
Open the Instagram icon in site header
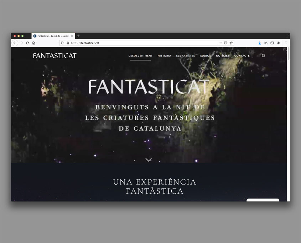(263, 56)
